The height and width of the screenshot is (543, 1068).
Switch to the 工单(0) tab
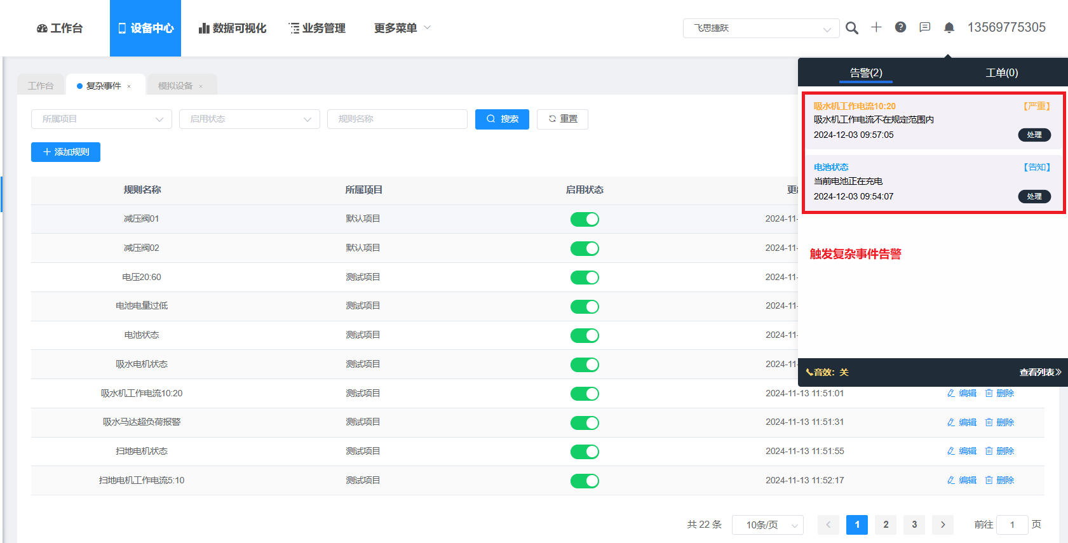pos(1002,72)
